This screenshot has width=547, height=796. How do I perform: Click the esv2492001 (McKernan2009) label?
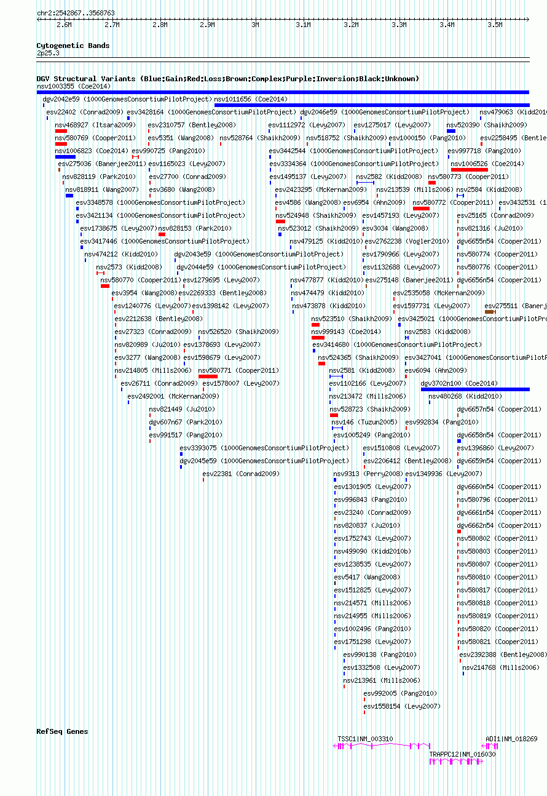coord(173,396)
